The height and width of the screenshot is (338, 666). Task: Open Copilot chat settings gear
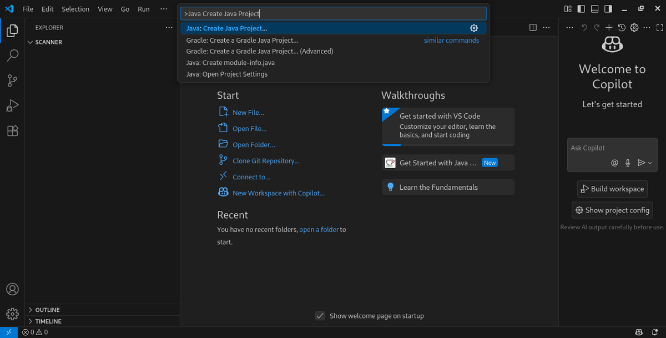634,27
